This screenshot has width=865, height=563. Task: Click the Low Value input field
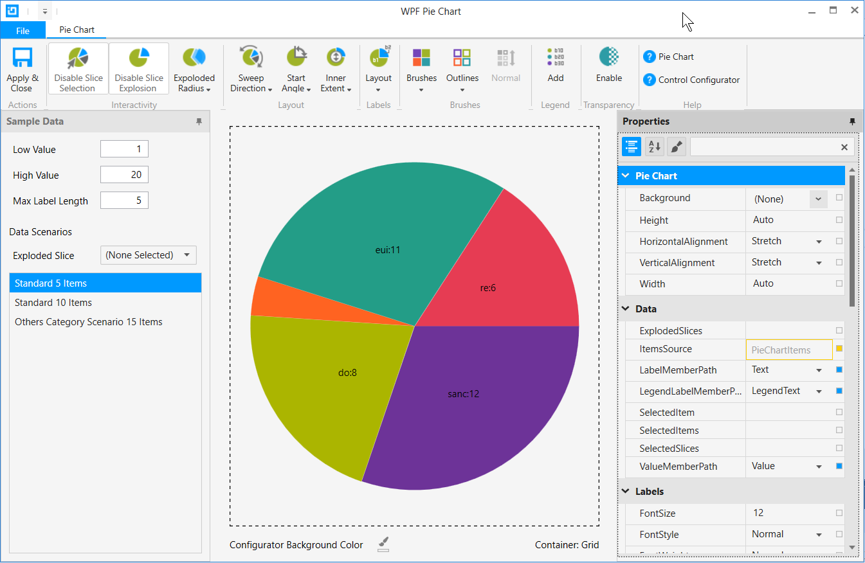click(x=124, y=149)
